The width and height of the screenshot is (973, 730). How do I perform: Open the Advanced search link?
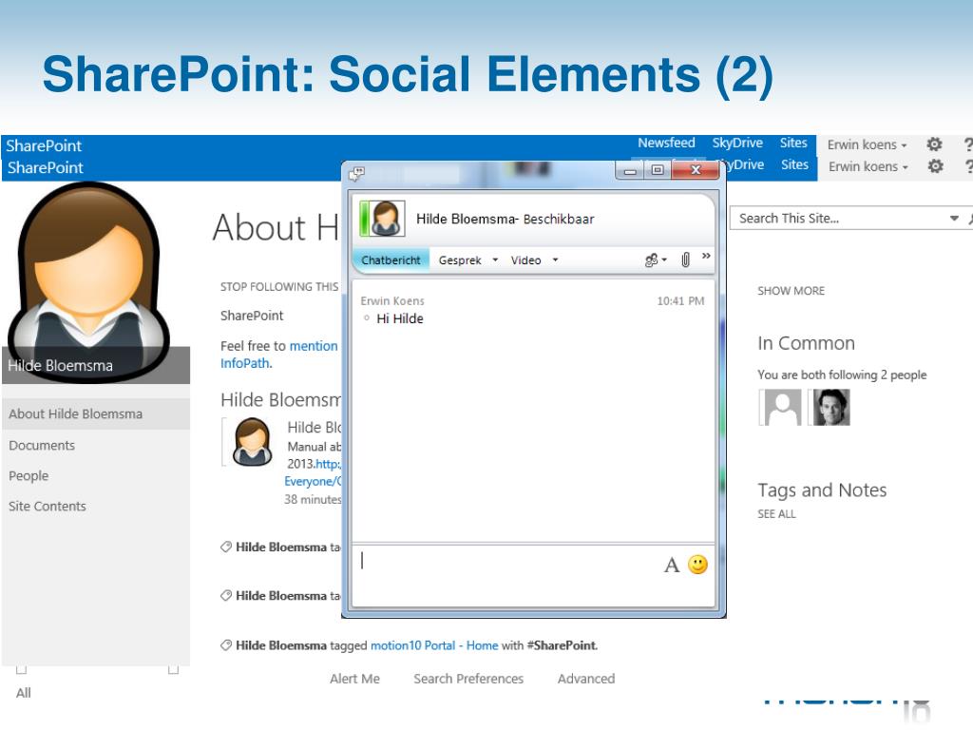point(586,679)
